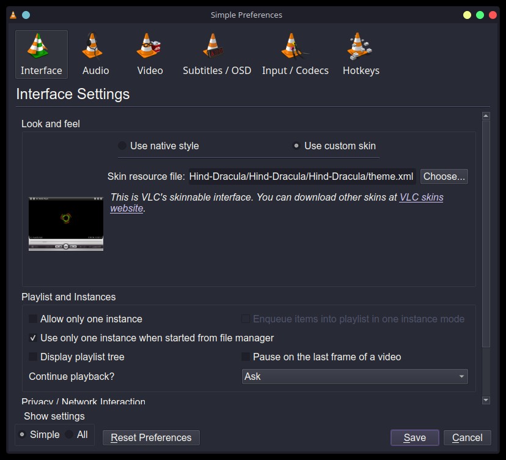Click the Skin resource file: label
Viewport: 506px width, 460px height.
146,176
